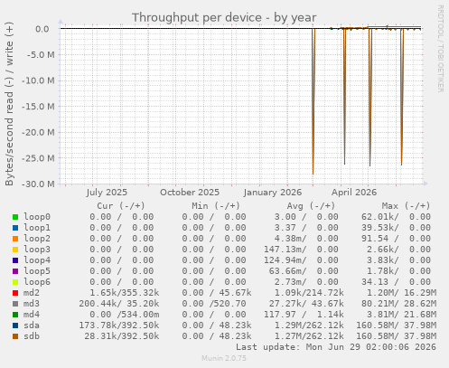
Task: Click the '-5.0 M' y-axis label
Action: click(x=41, y=55)
